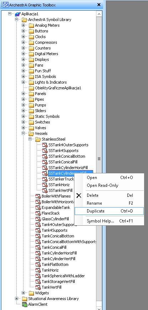This screenshot has height=310, width=148.
Task: Click the SSTankConicalFill symbol icon
Action: pos(45,162)
